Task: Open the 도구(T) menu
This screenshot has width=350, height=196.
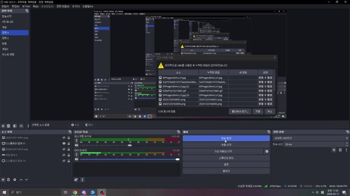Action: 76,6
